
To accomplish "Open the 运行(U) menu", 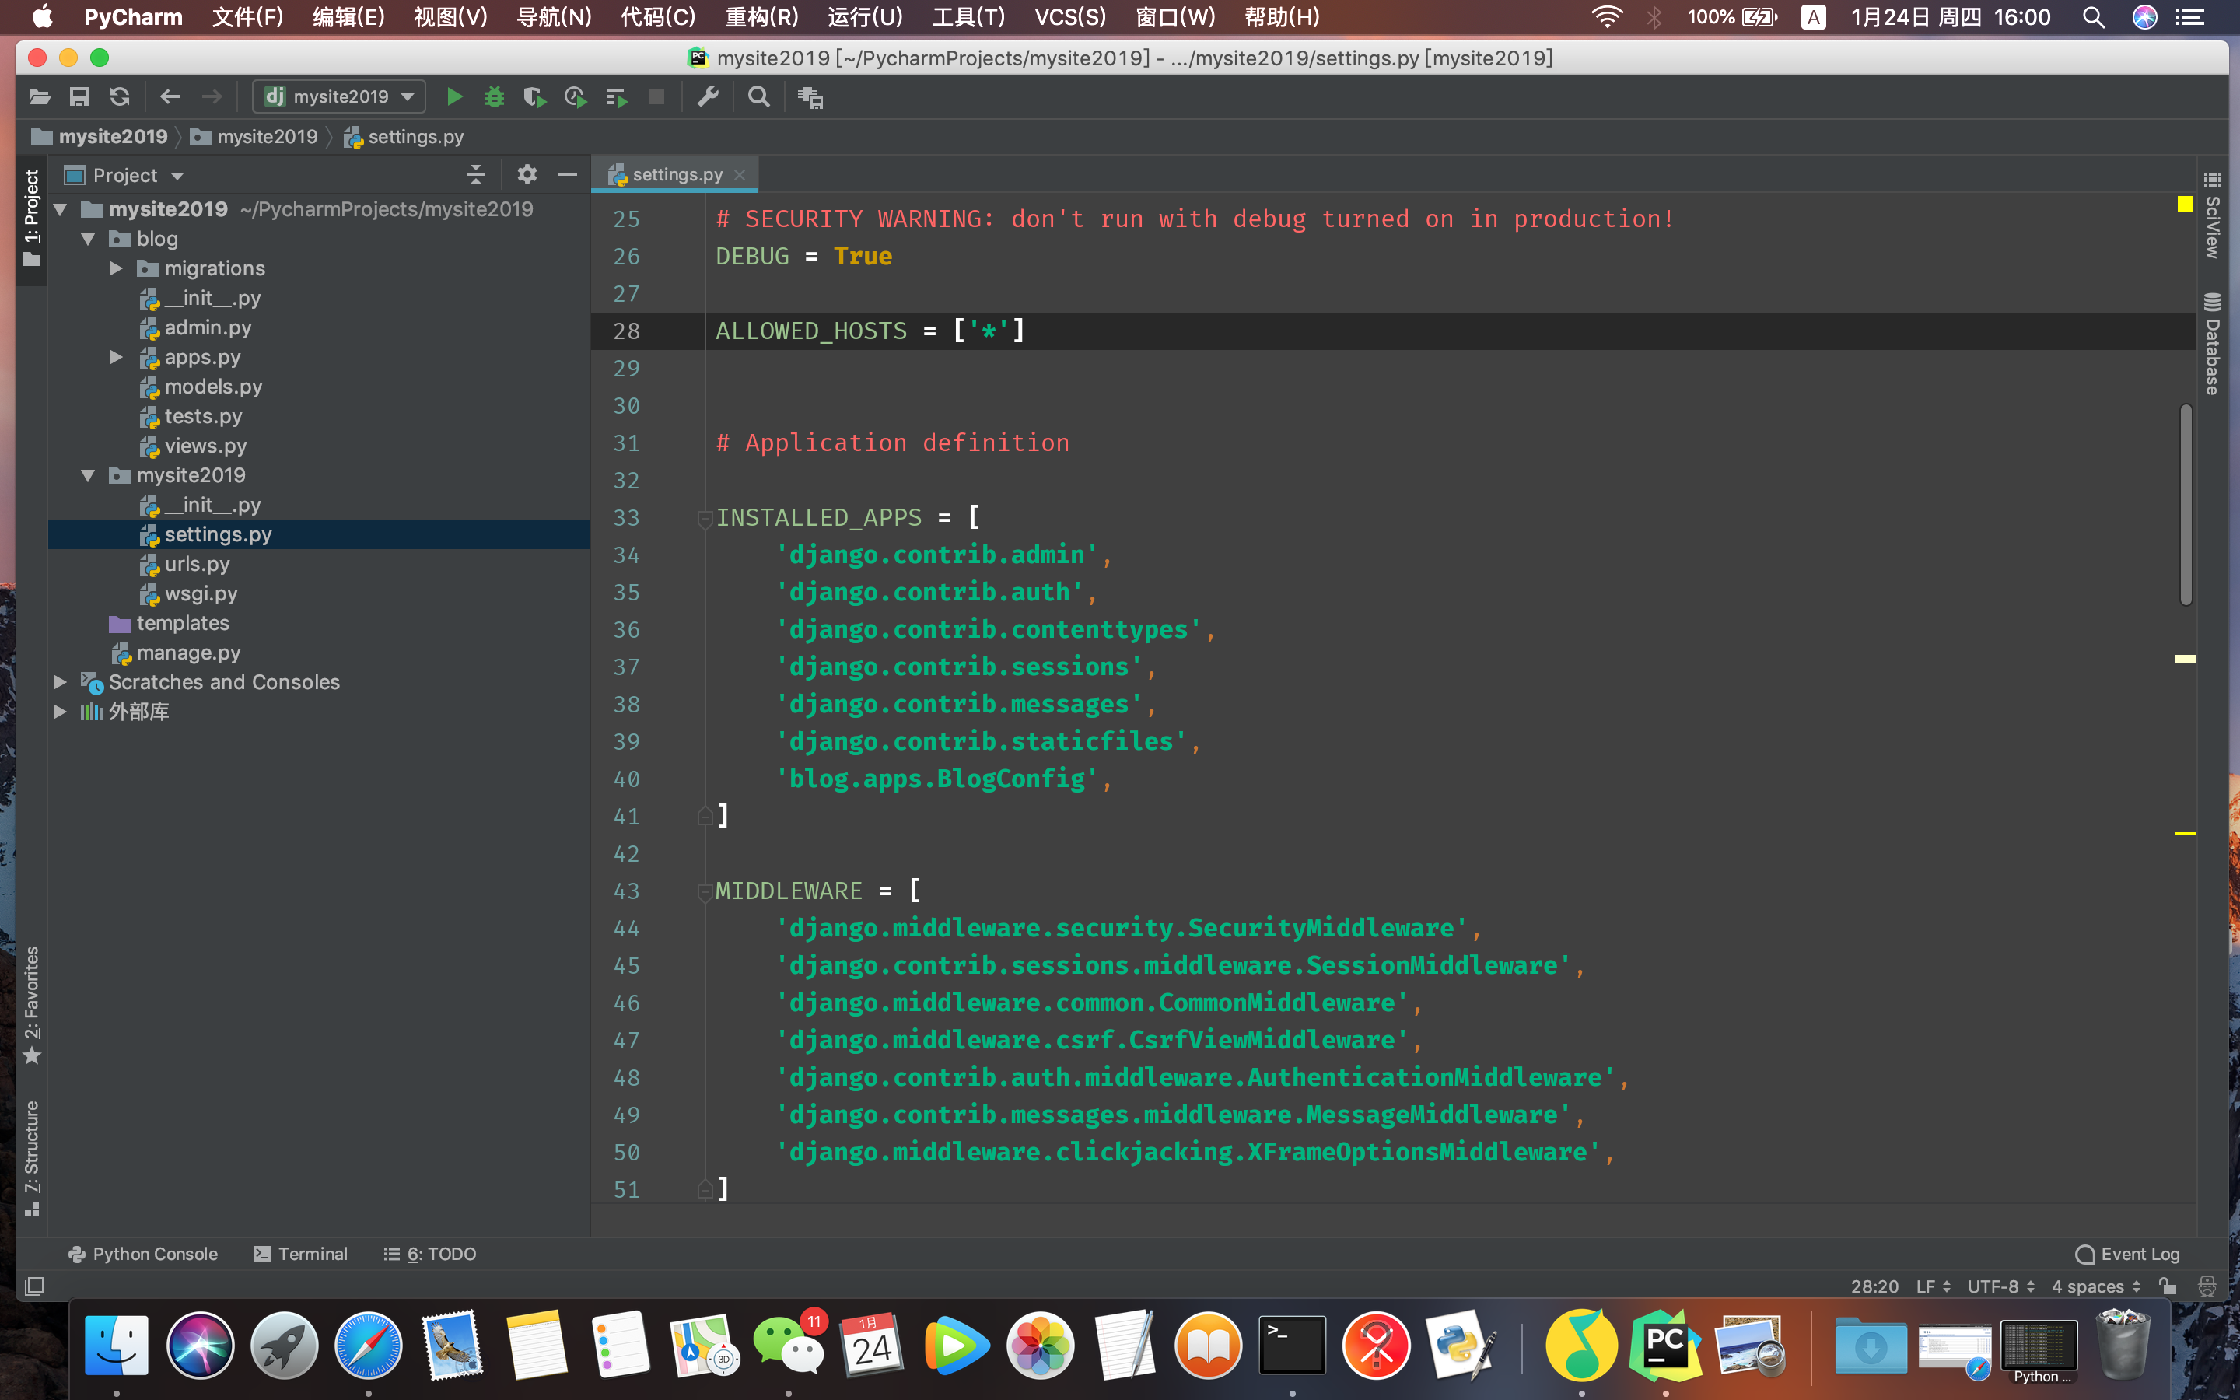I will click(865, 16).
